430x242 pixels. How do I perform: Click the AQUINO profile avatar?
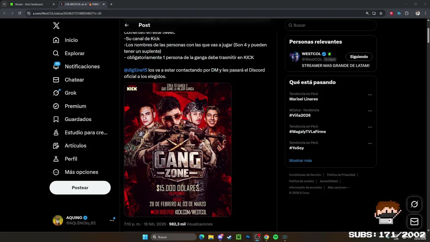(58, 220)
